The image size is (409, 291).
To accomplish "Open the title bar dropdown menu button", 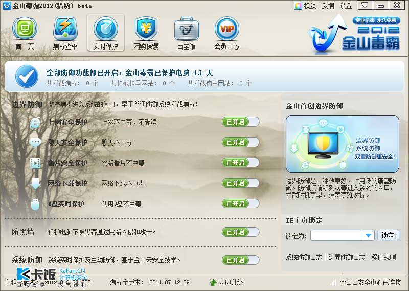I will tap(365, 5).
